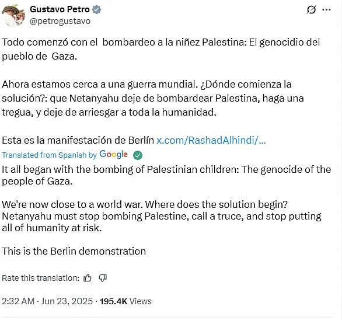This screenshot has height=320, width=342.
Task: Rate translation with thumbs down
Action: (103, 278)
